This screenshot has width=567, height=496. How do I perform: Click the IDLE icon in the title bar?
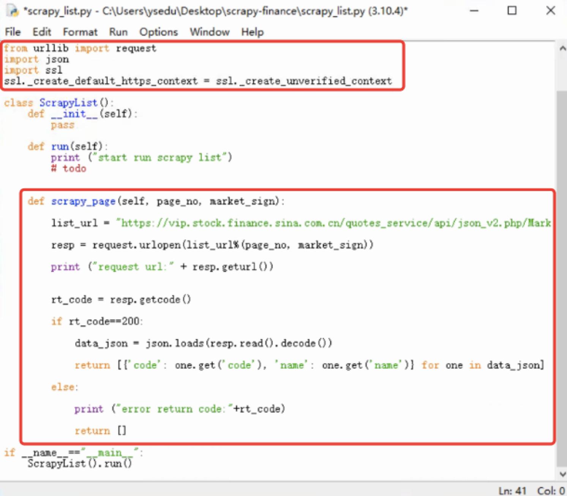[x=11, y=11]
